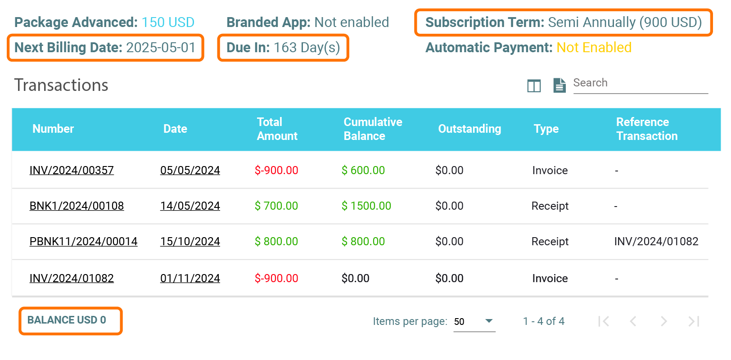This screenshot has height=360, width=731.
Task: Click the Cumulative Balance column header
Action: pos(373,129)
